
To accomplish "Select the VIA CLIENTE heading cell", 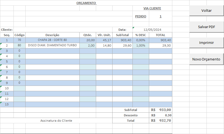I will click(152, 8).
